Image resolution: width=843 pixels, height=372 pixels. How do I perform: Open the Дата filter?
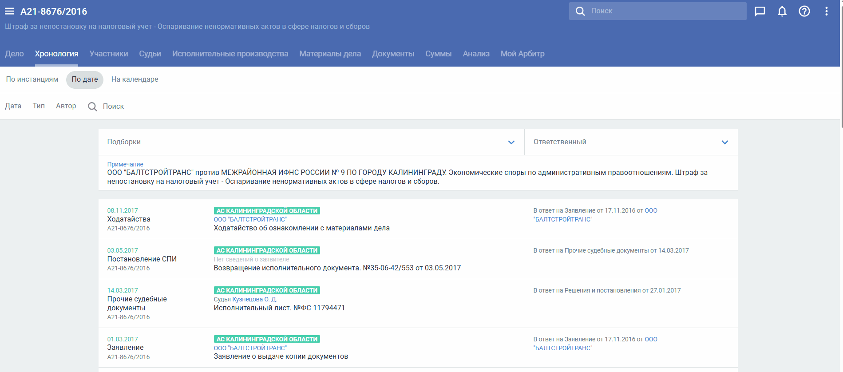(x=13, y=106)
